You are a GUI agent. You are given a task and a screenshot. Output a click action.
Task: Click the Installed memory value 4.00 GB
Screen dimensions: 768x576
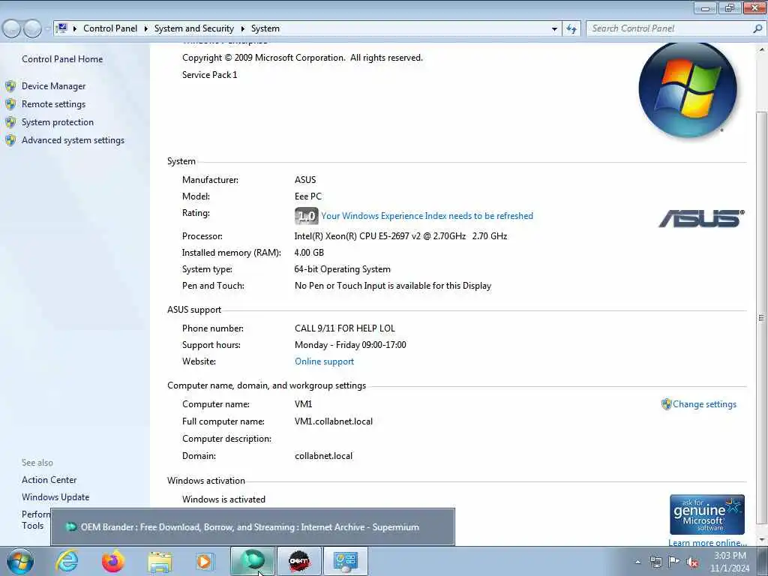pos(309,253)
